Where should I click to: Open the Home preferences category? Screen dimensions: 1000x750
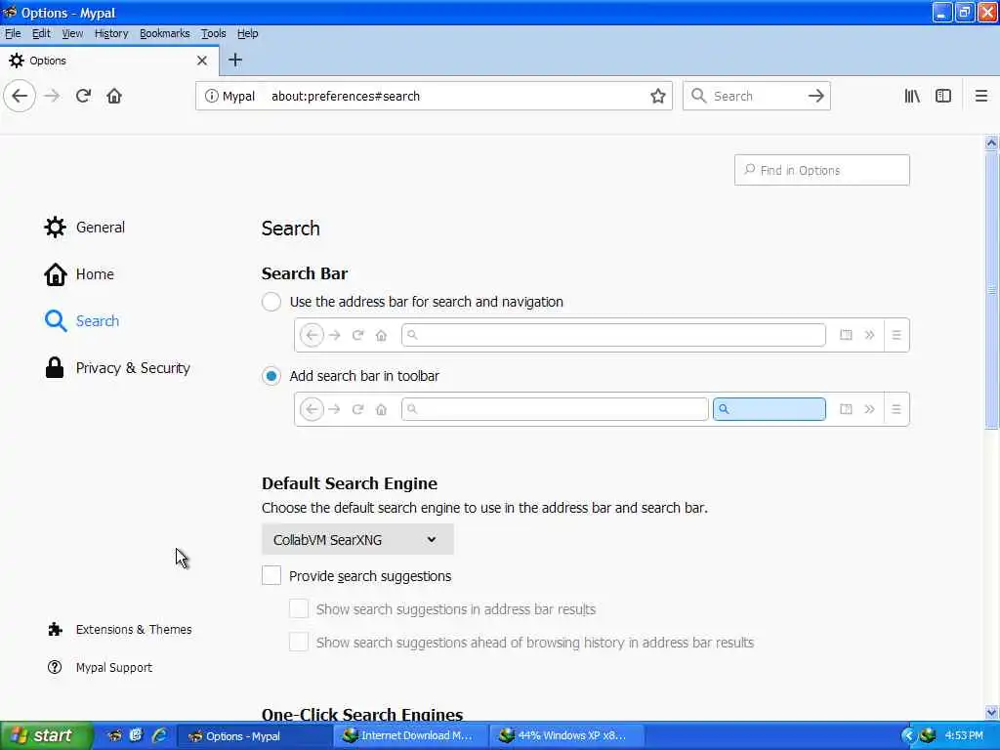[79, 274]
